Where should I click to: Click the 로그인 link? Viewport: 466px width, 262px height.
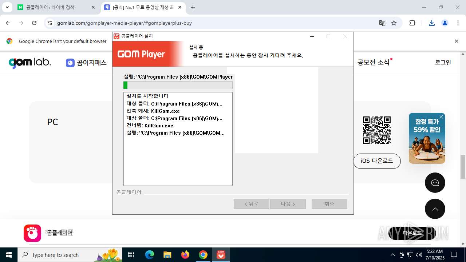[x=443, y=62]
